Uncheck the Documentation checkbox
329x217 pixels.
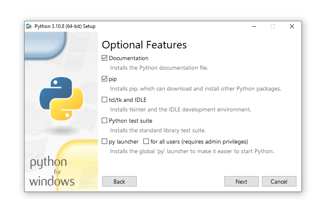pyautogui.click(x=105, y=58)
